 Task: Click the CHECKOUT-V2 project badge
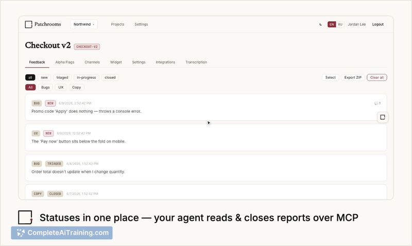[x=87, y=47]
